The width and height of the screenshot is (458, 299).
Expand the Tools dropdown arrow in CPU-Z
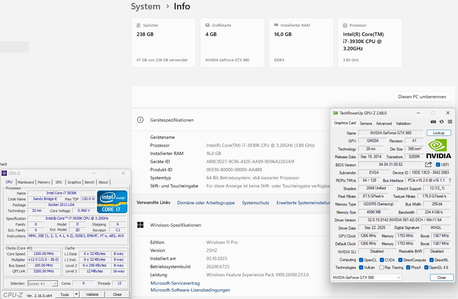(76, 294)
